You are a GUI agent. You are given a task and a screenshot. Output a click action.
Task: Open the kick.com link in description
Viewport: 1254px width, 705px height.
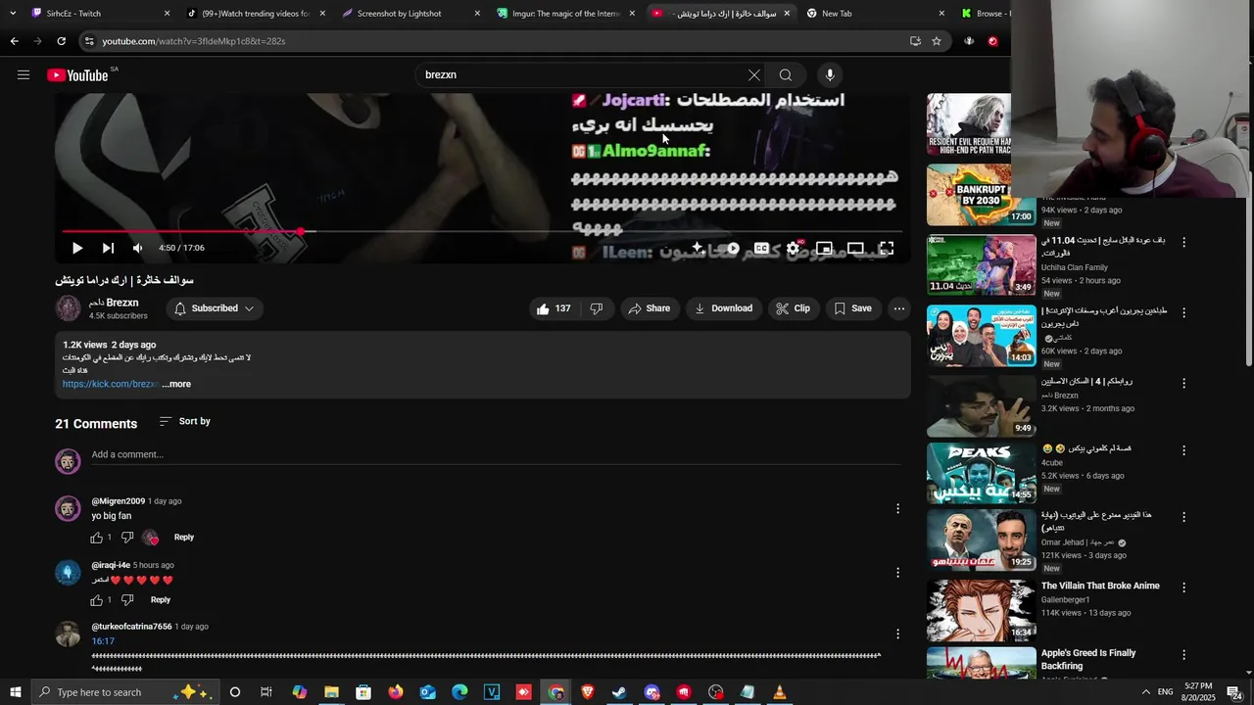pyautogui.click(x=110, y=384)
